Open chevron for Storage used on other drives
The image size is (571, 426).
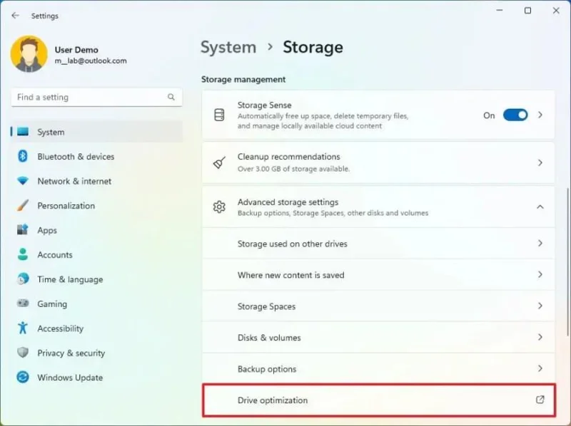click(540, 243)
